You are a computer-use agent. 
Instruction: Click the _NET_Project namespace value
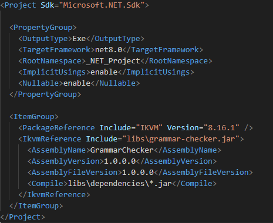[x=113, y=61]
